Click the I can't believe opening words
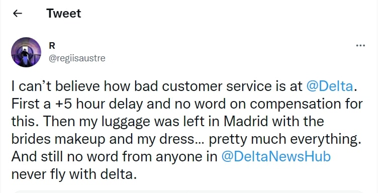This screenshot has width=387, height=193. pos(56,86)
